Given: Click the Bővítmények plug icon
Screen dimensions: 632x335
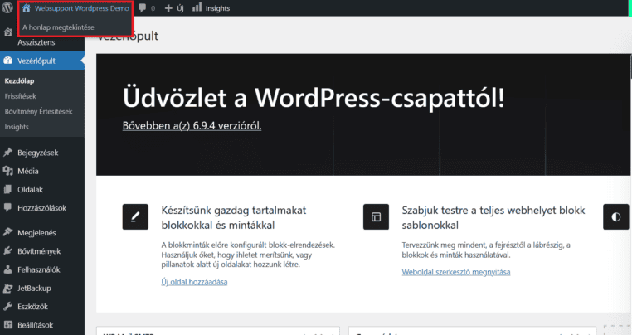Looking at the screenshot, I should (8, 250).
